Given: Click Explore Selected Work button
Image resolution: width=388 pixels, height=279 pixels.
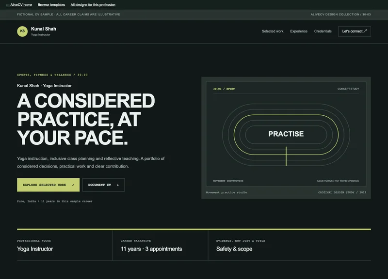Looking at the screenshot, I should pyautogui.click(x=48, y=185).
